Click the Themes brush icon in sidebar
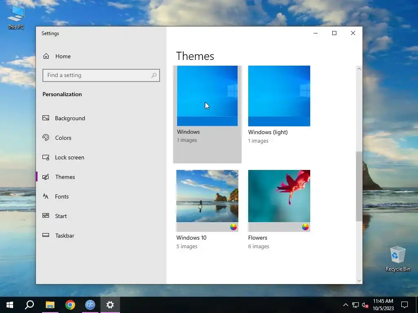 coord(46,177)
